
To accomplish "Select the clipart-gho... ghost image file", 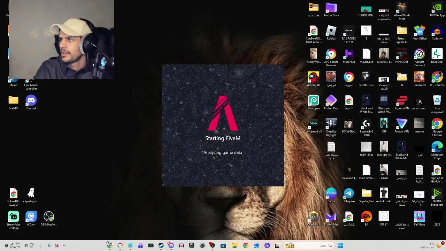I will point(31,196).
